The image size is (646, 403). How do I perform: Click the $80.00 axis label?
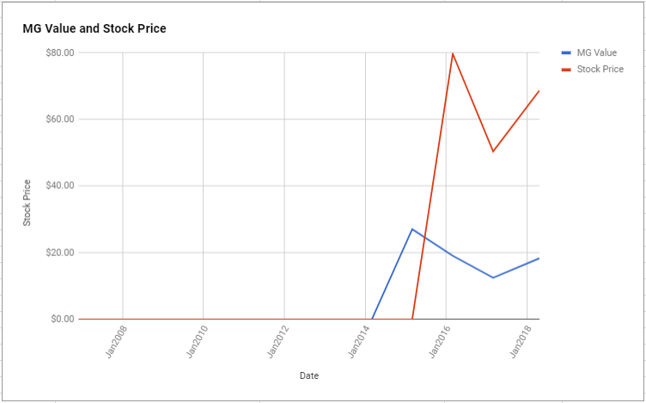click(60, 52)
